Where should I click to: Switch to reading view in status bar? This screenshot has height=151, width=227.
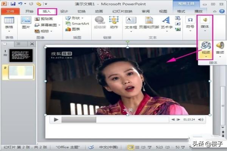pos(143,147)
